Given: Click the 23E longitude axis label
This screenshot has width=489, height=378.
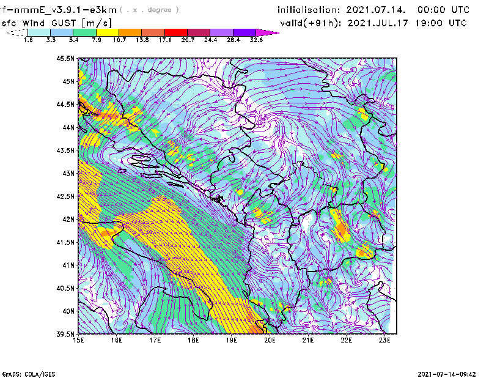Looking at the screenshot, I should [384, 340].
